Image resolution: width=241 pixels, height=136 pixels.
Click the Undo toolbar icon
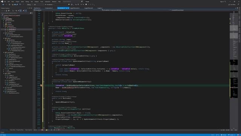click(20, 5)
